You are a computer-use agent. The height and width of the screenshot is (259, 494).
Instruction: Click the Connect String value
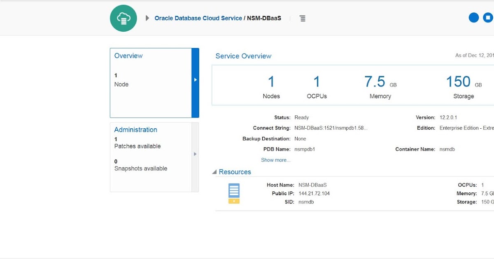(x=331, y=128)
